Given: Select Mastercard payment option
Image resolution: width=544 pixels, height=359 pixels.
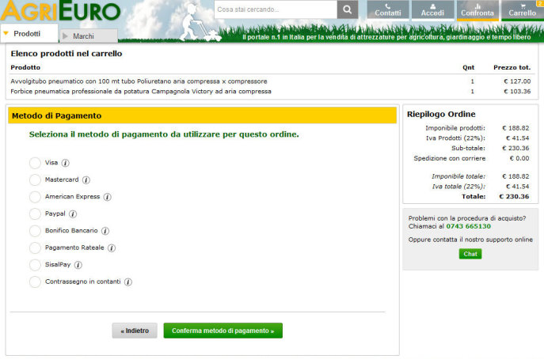Looking at the screenshot, I should 35,179.
